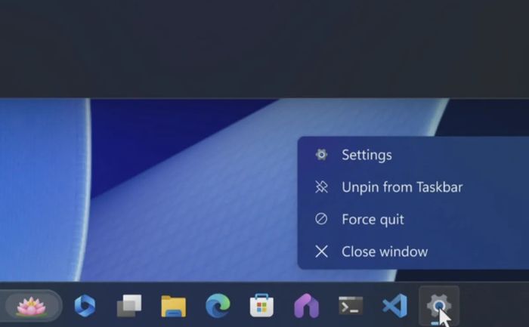The height and width of the screenshot is (327, 529).
Task: Open Microsoft Edge from the taskbar
Action: [x=218, y=306]
